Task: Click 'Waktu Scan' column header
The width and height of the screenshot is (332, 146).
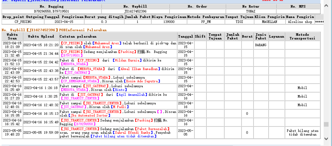Action: [12, 36]
